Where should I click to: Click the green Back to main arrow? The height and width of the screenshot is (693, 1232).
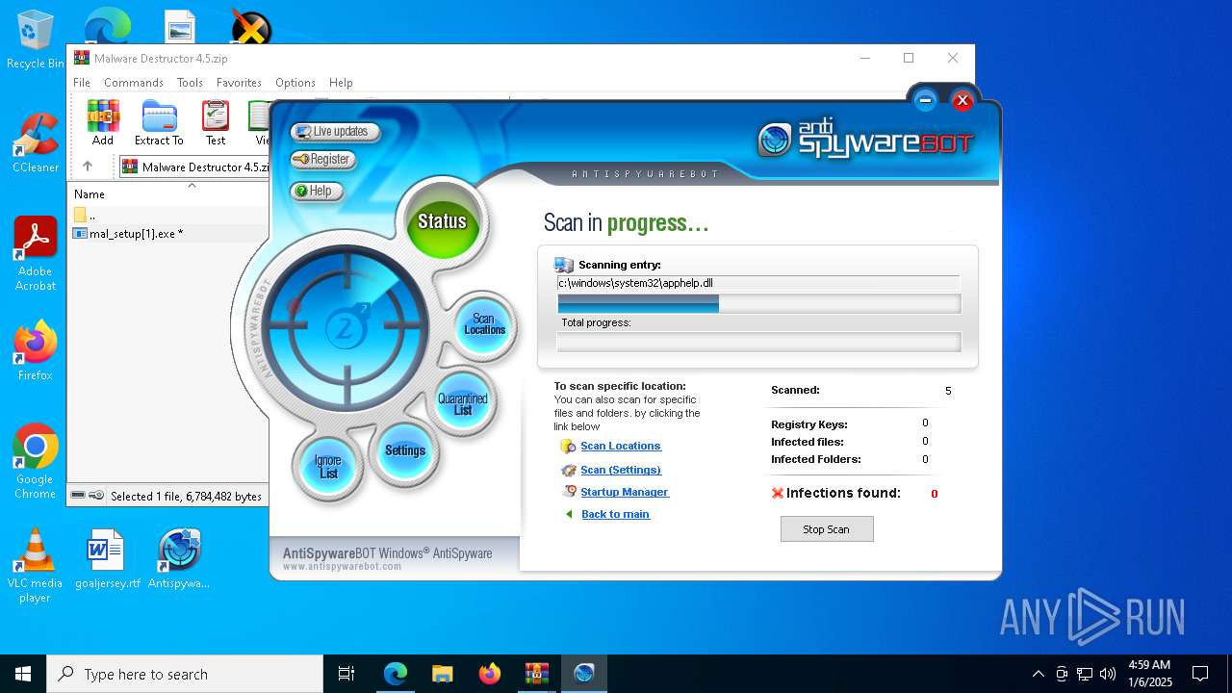[569, 514]
